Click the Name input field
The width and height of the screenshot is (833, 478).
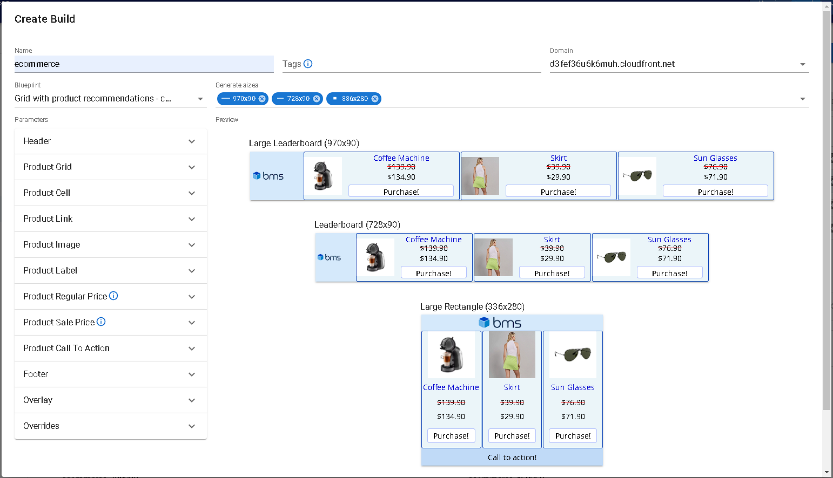(144, 64)
